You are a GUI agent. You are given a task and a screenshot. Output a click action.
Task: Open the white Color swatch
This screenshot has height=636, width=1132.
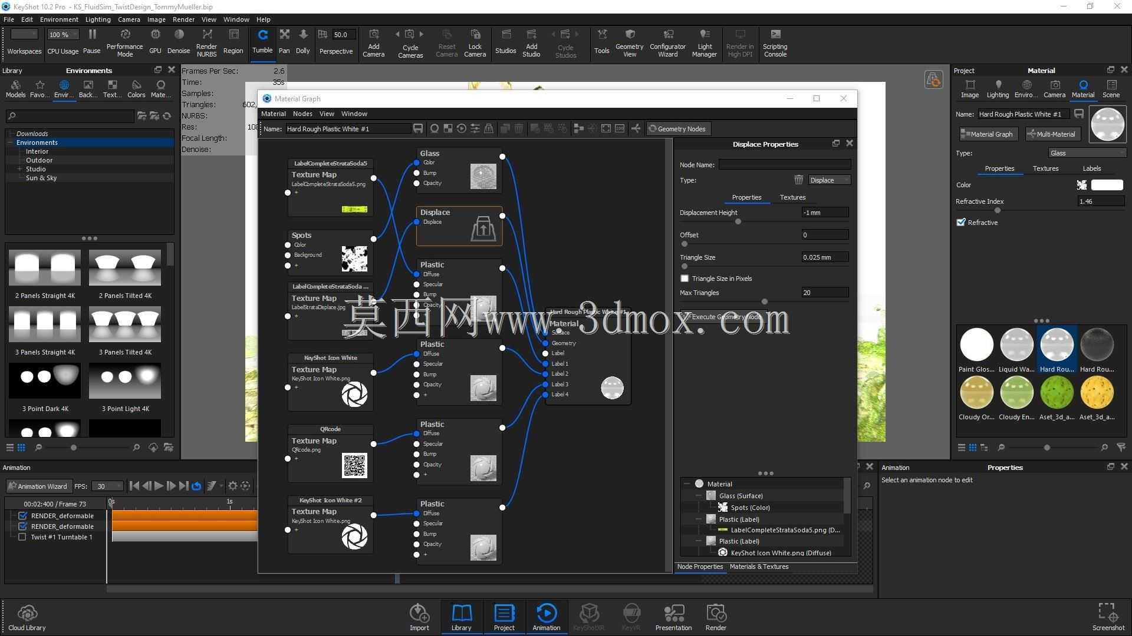click(1107, 185)
